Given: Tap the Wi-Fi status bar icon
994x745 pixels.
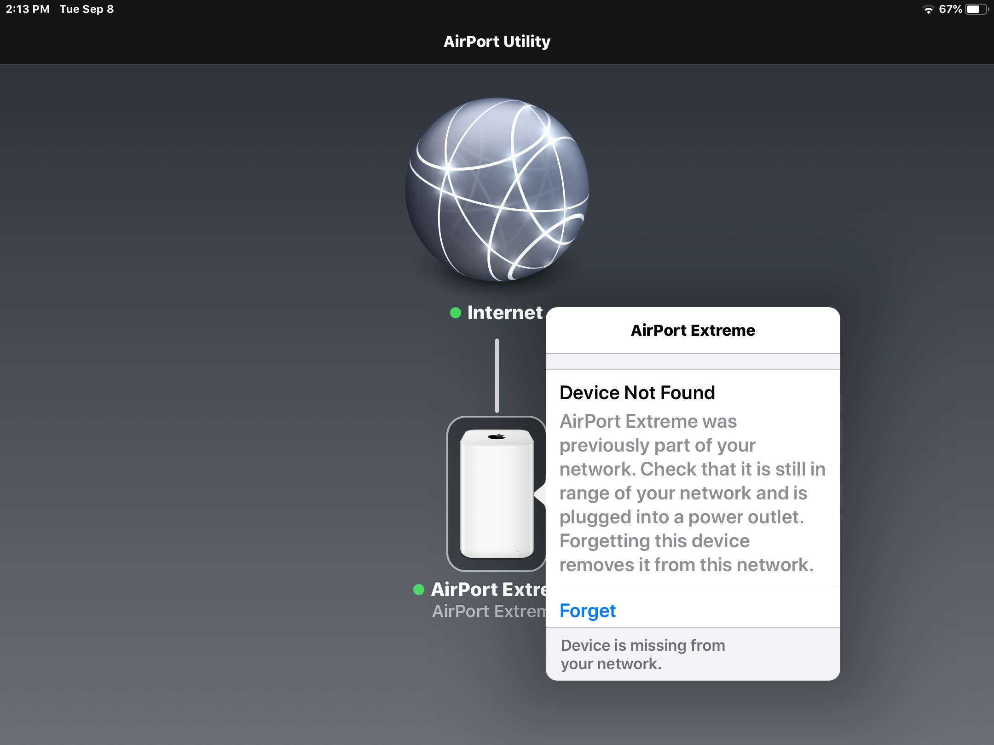Looking at the screenshot, I should [928, 10].
